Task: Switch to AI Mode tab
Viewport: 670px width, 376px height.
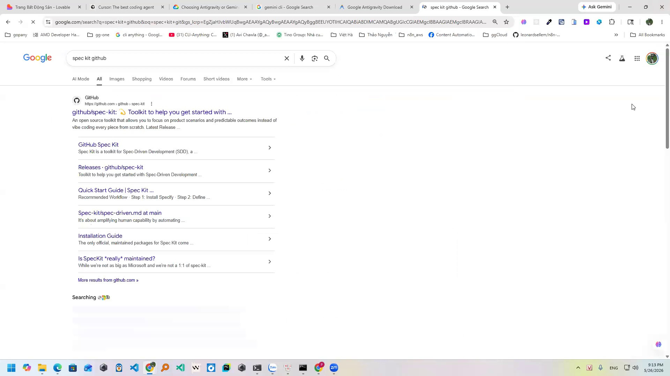Action: pyautogui.click(x=81, y=79)
